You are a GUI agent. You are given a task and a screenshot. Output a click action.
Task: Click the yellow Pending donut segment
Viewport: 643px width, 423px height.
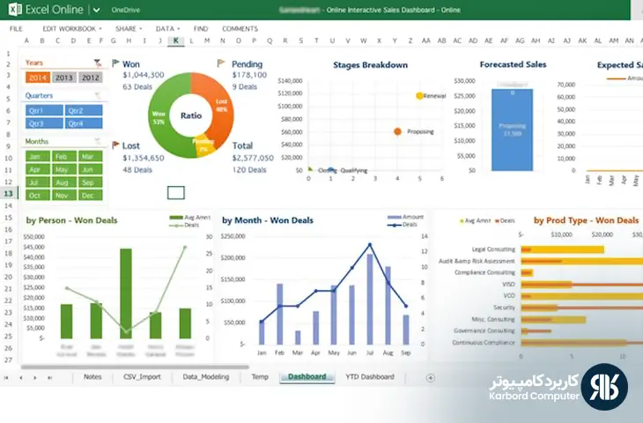click(x=204, y=146)
